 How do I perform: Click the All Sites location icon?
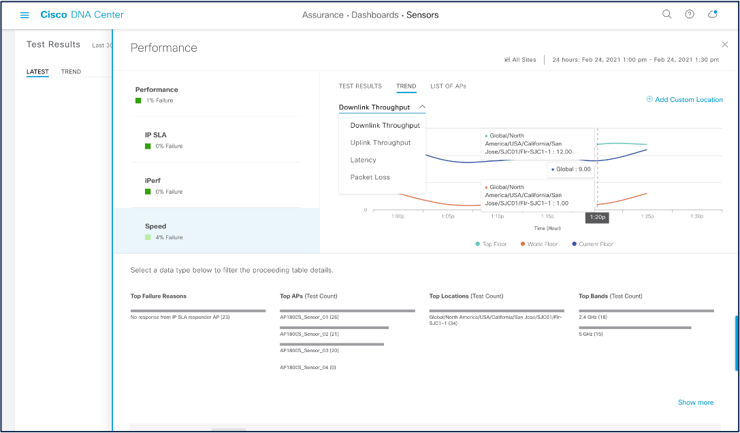[x=507, y=60]
